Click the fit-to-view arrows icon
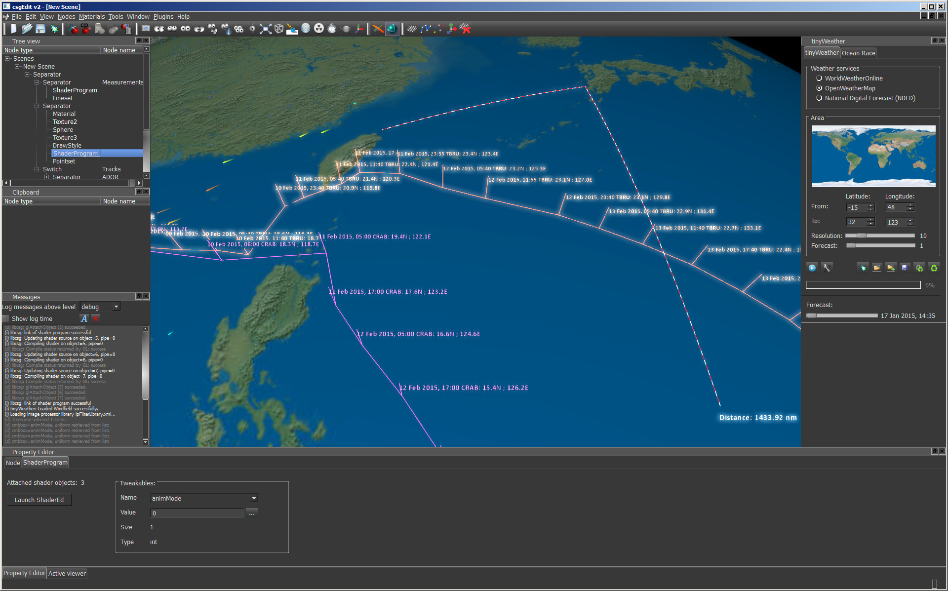 coord(266,29)
